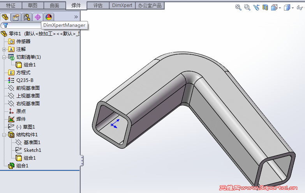Click the panel collapse handle arrows
The height and width of the screenshot is (193, 305).
[x=82, y=161]
